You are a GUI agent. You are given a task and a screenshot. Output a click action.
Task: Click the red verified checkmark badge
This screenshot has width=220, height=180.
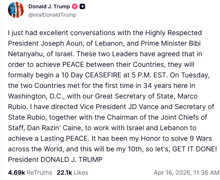coord(75,6)
